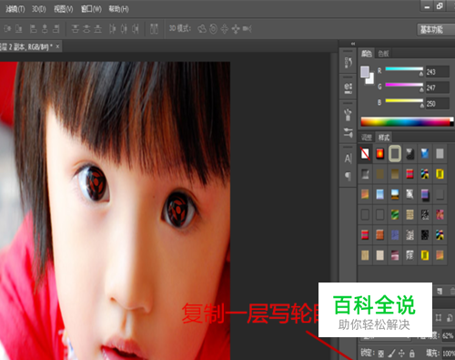Select the 3D roll mode icon
This screenshot has width=455, height=360.
click(214, 29)
